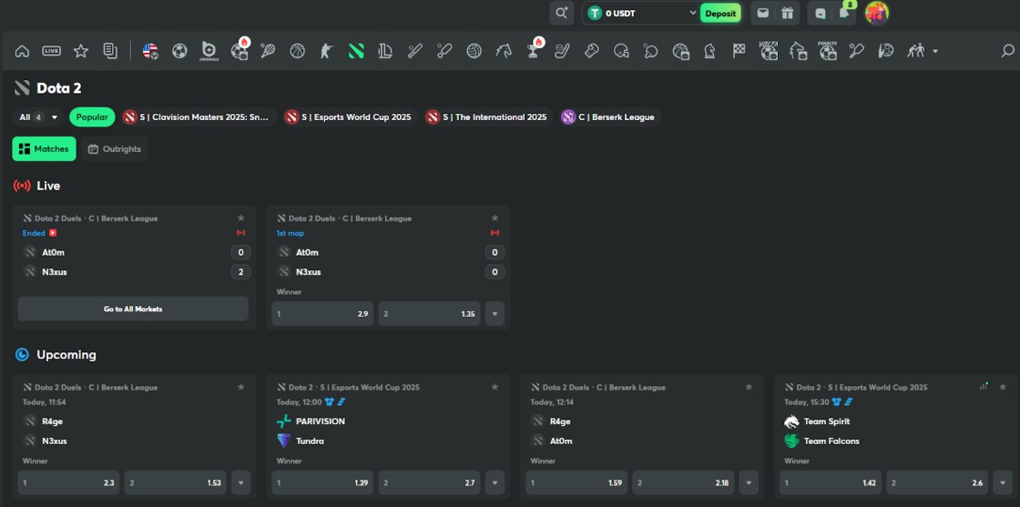Select the Table tennis sport icon

[x=650, y=51]
